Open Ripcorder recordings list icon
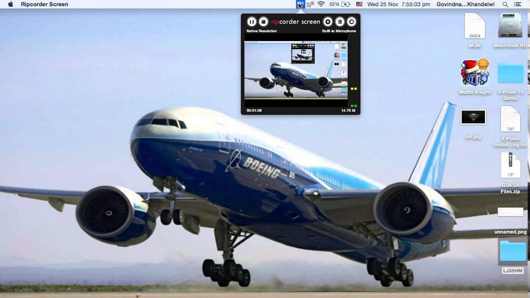Viewport: 530px width, 298px height. [340, 22]
